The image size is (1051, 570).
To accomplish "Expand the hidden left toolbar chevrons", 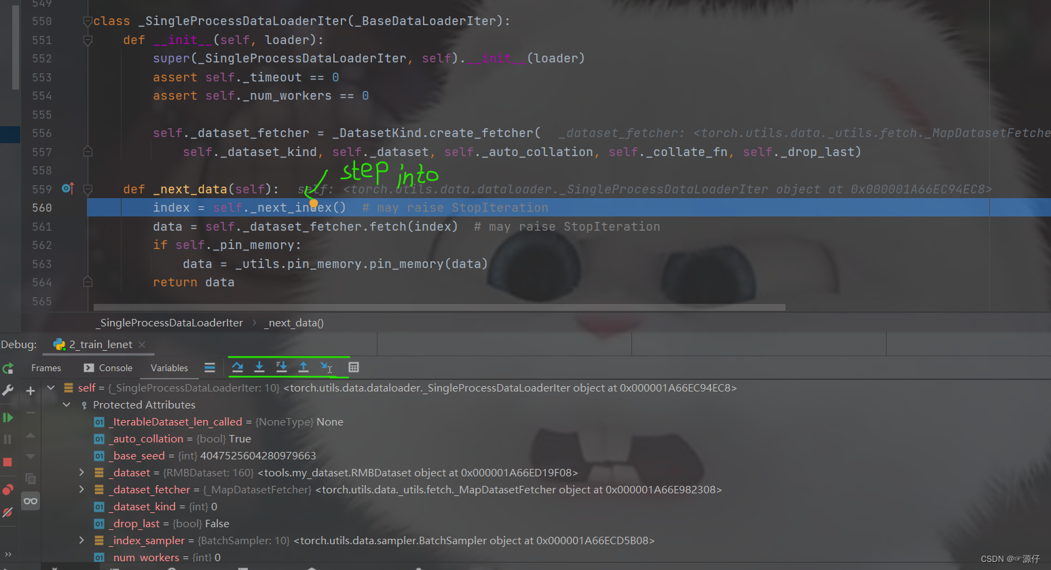I will pos(8,554).
